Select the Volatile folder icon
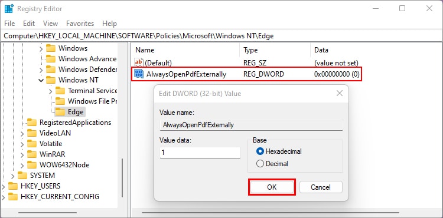Viewport: 443px width, 218px height. [x=32, y=144]
